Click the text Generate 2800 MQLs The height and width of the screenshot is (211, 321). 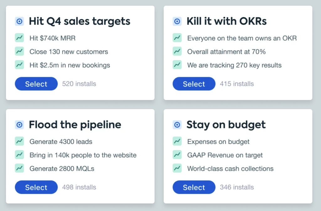click(x=62, y=169)
